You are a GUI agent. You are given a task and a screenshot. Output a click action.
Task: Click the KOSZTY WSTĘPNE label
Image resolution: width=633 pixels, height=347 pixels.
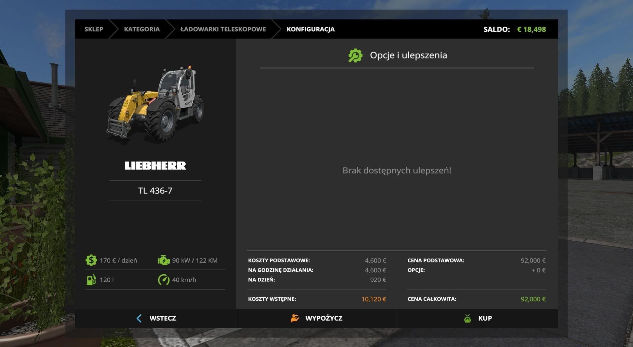(x=272, y=299)
